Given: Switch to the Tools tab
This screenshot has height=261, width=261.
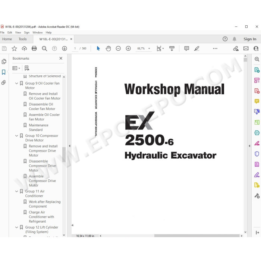Looking at the screenshot, I should tap(22, 39).
